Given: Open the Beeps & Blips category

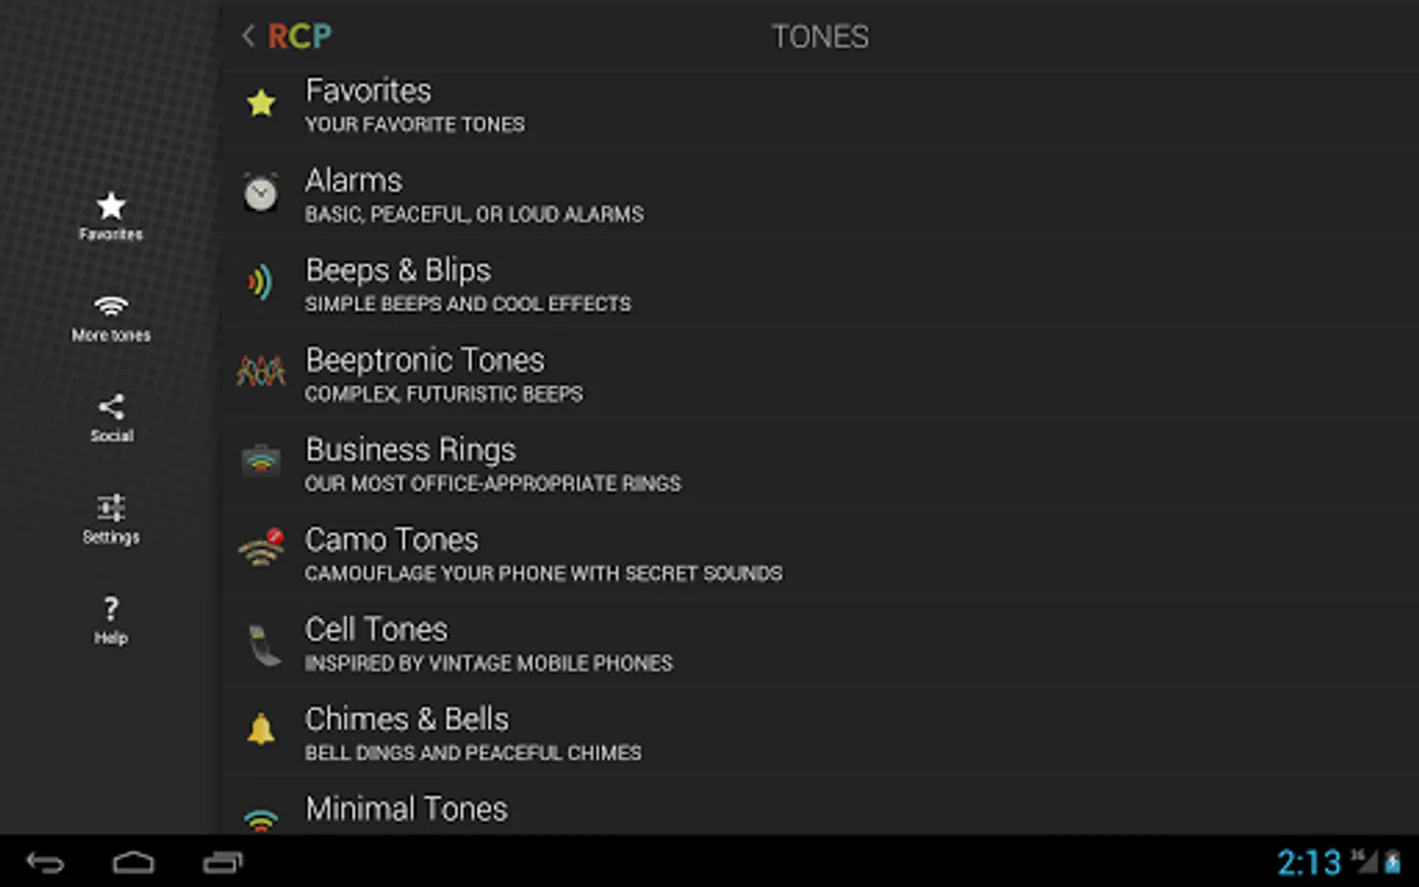Looking at the screenshot, I should (467, 284).
